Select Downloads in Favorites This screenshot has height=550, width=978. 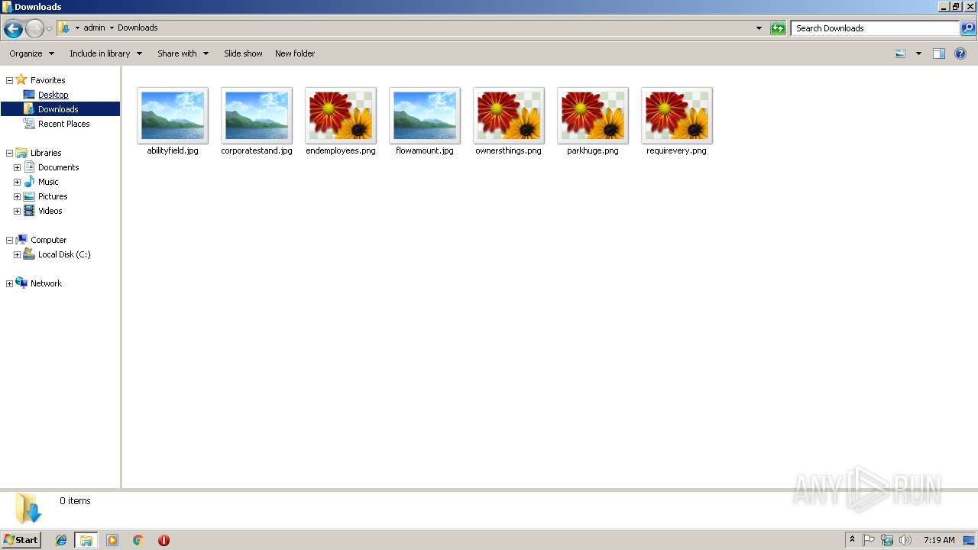pos(60,109)
